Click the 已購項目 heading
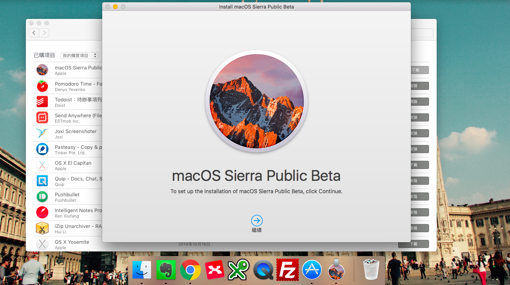This screenshot has height=285, width=510. (44, 55)
